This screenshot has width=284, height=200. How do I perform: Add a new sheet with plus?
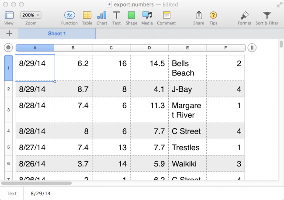[9, 34]
